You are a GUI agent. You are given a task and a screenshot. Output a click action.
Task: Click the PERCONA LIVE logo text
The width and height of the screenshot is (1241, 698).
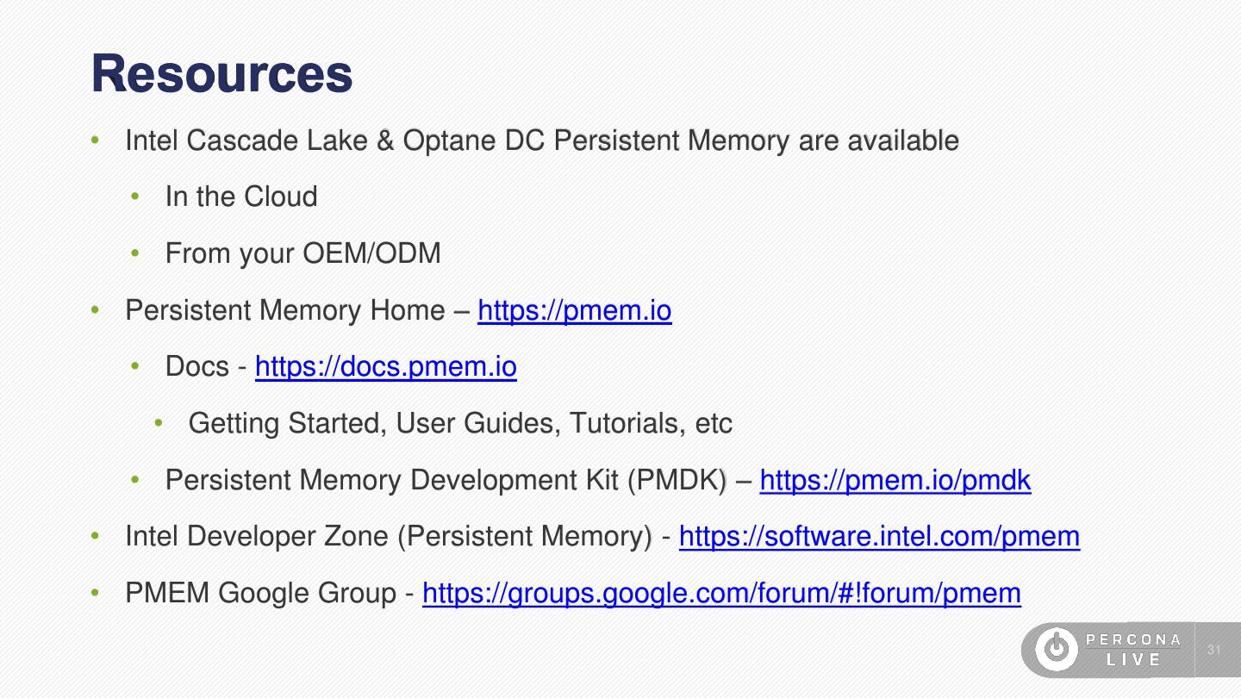pyautogui.click(x=1133, y=650)
